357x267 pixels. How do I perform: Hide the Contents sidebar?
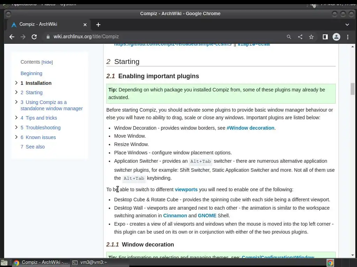pos(47,62)
